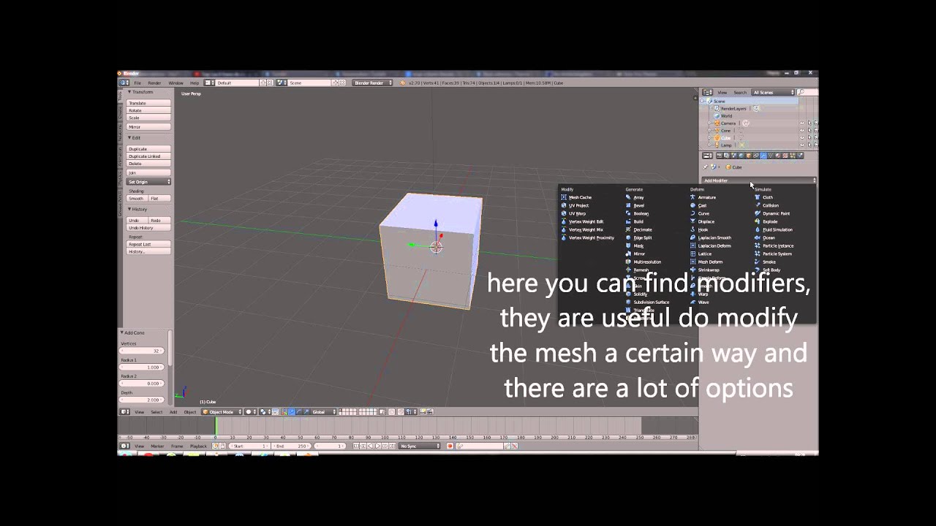The height and width of the screenshot is (526, 936).
Task: Collapse the History panel
Action: (130, 209)
